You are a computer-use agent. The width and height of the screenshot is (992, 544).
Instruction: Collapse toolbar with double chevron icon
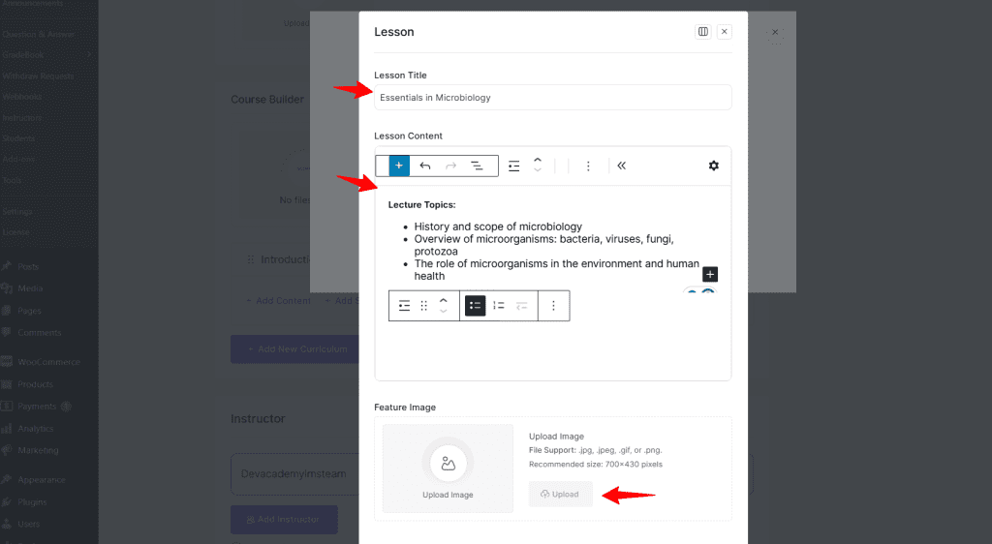pos(622,166)
